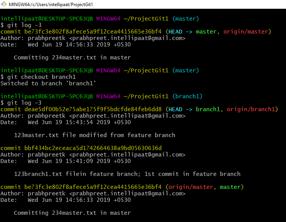This screenshot has height=222, width=286.
Task: Click the last 'Committing 234master.txt in master' message
Action: click(72, 213)
